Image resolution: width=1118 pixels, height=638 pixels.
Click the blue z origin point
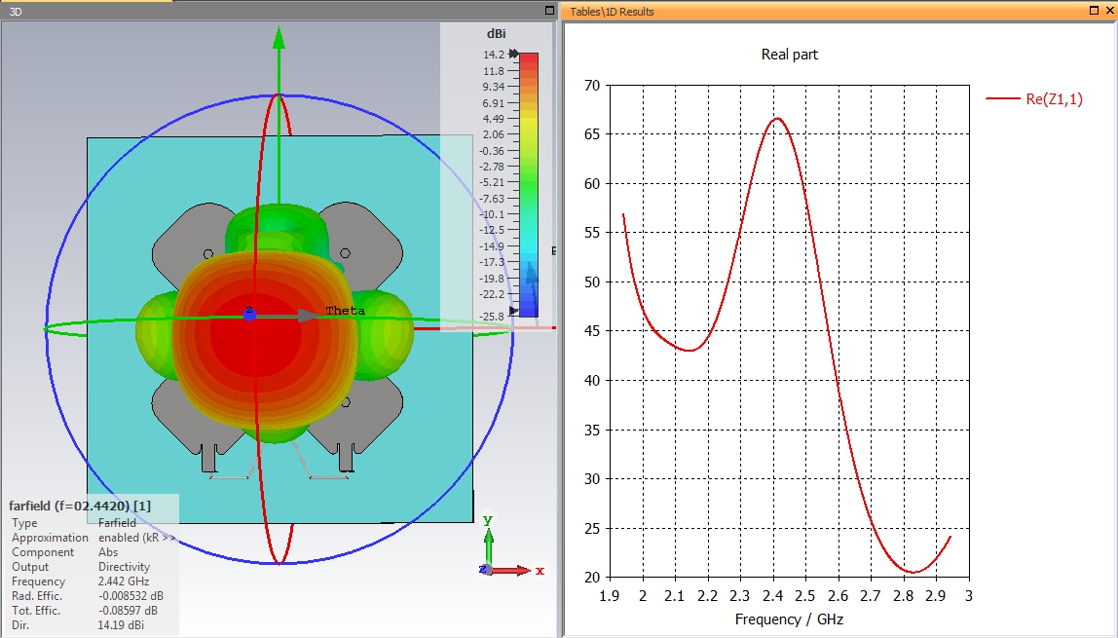[x=249, y=314]
